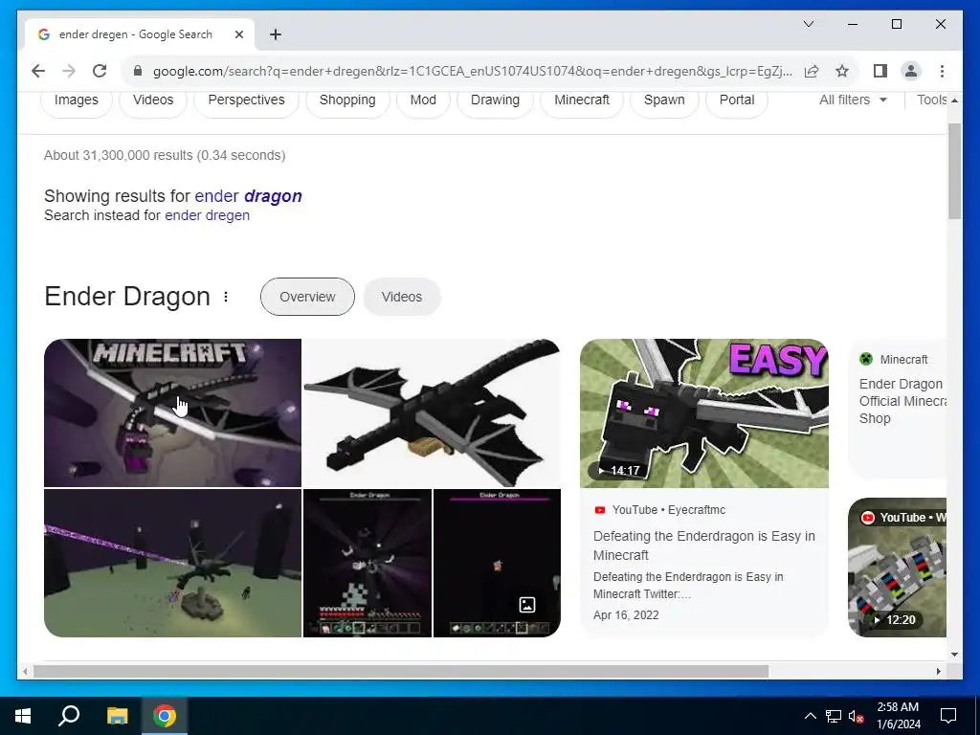Open tab search chevron in title bar
Screen dimensions: 980x735
click(808, 24)
